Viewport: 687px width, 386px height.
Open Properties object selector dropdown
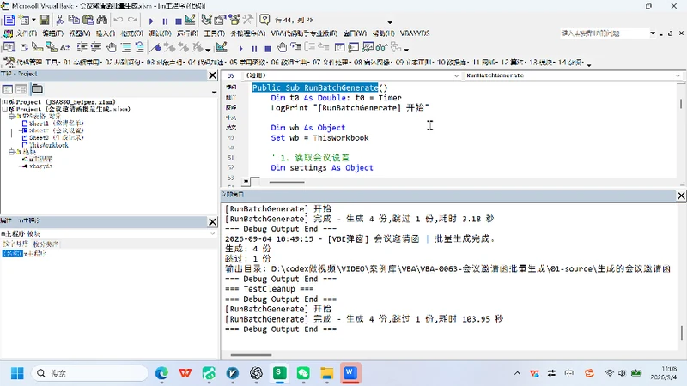[x=212, y=233]
